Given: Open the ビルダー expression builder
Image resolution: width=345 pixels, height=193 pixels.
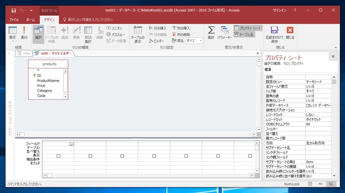Looking at the screenshot, I should pos(157,41).
